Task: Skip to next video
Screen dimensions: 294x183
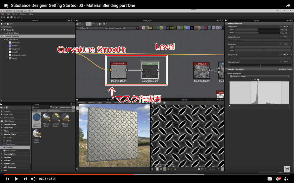Action: click(25, 179)
